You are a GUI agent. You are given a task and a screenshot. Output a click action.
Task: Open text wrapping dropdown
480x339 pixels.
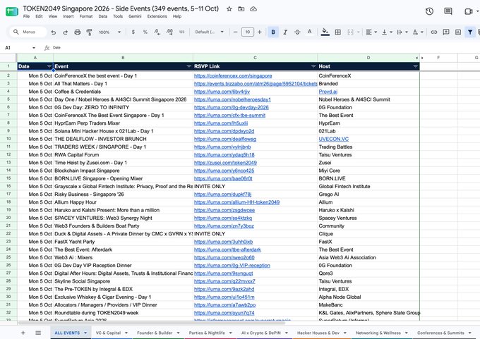coord(402,32)
